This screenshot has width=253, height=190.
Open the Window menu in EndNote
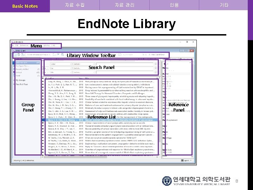tap(47, 45)
